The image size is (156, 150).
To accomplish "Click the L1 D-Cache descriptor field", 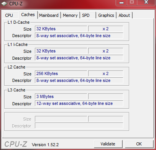I will [79, 36].
